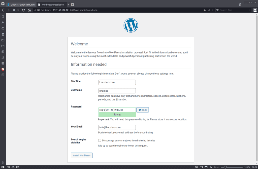Click the Strong password strength indicator
The width and height of the screenshot is (258, 169).
pyautogui.click(x=117, y=115)
